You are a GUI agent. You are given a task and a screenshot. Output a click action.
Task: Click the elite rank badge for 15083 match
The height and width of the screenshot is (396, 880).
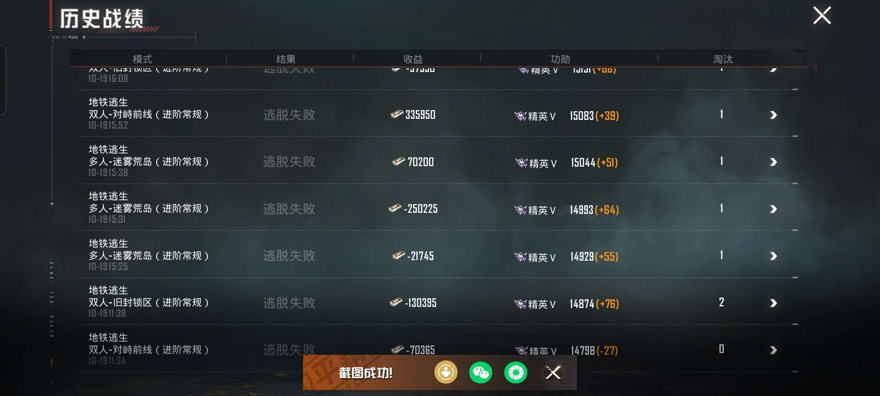520,116
